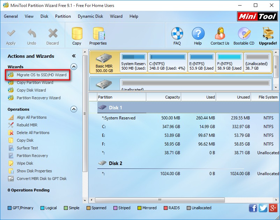Screen dimensions: 280x220
Task: Sort by the Unused column header
Action: pos(234,97)
